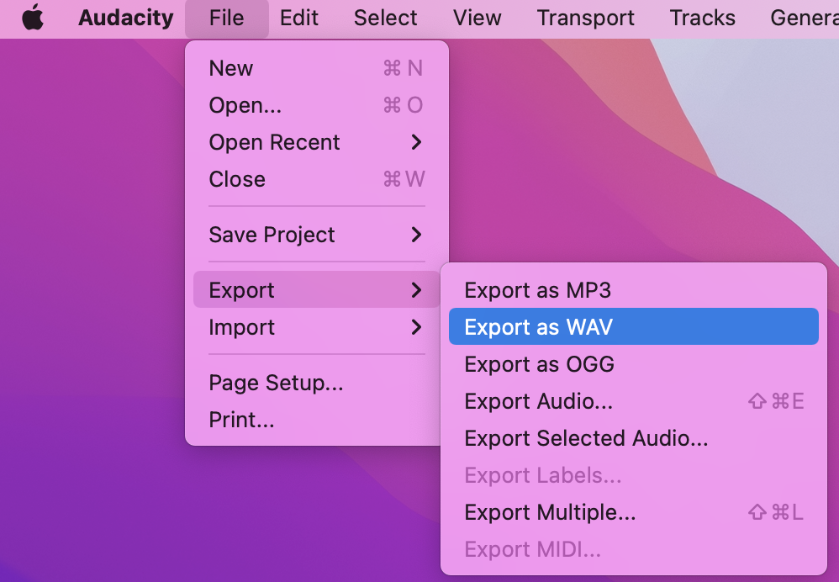Choose Print... from the File menu

coord(317,419)
